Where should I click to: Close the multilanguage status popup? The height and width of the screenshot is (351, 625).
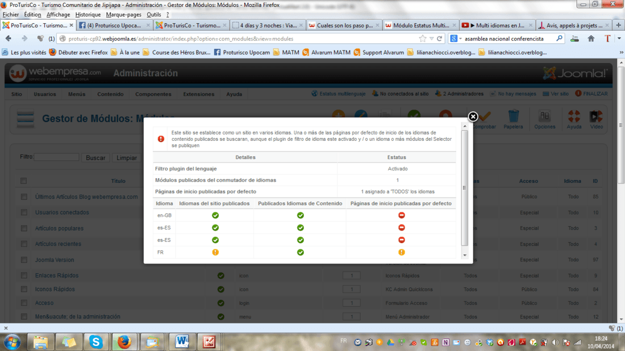[473, 116]
